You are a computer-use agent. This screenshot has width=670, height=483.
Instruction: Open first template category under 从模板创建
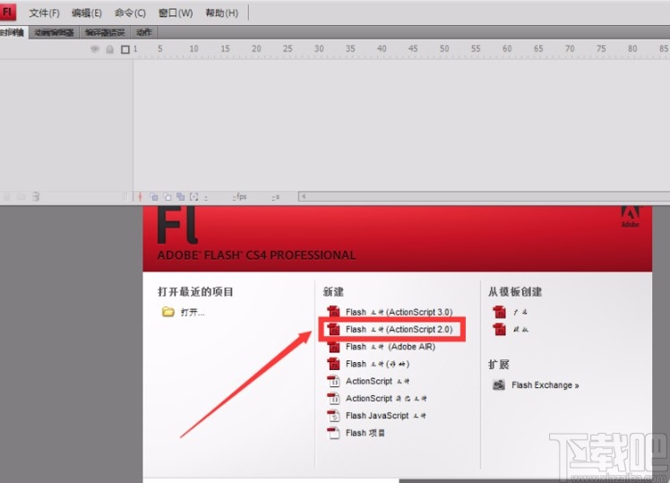(520, 312)
